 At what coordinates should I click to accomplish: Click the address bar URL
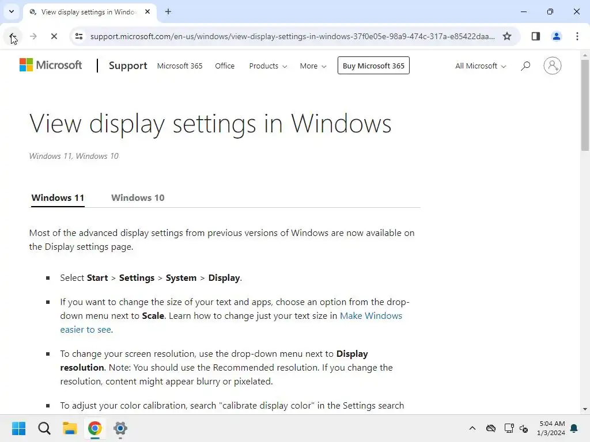click(292, 36)
